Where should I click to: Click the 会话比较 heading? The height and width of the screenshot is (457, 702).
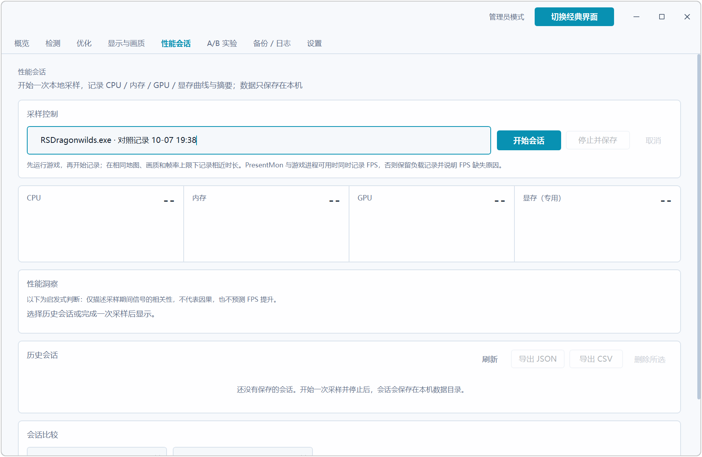pos(42,435)
